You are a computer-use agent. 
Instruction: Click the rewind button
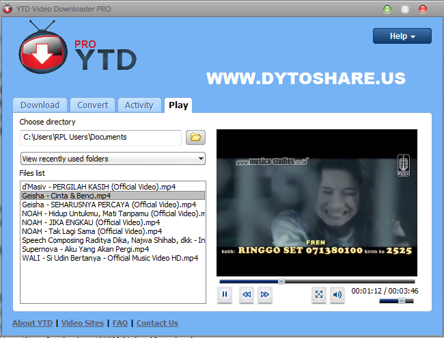pos(247,294)
